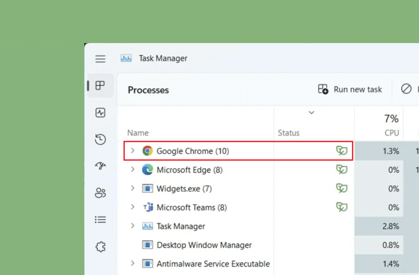Click the leaf icon for Microsoft Teams
This screenshot has height=275, width=419.
(342, 207)
